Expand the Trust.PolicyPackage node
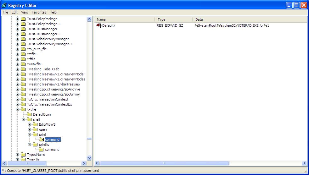Viewport: 309px width, 175px height. pyautogui.click(x=18, y=19)
